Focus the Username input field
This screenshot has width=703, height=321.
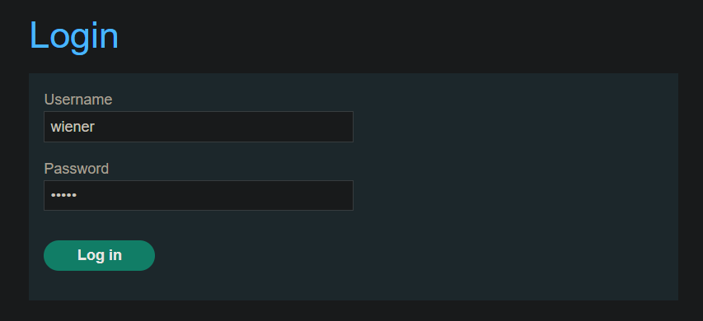tap(199, 127)
